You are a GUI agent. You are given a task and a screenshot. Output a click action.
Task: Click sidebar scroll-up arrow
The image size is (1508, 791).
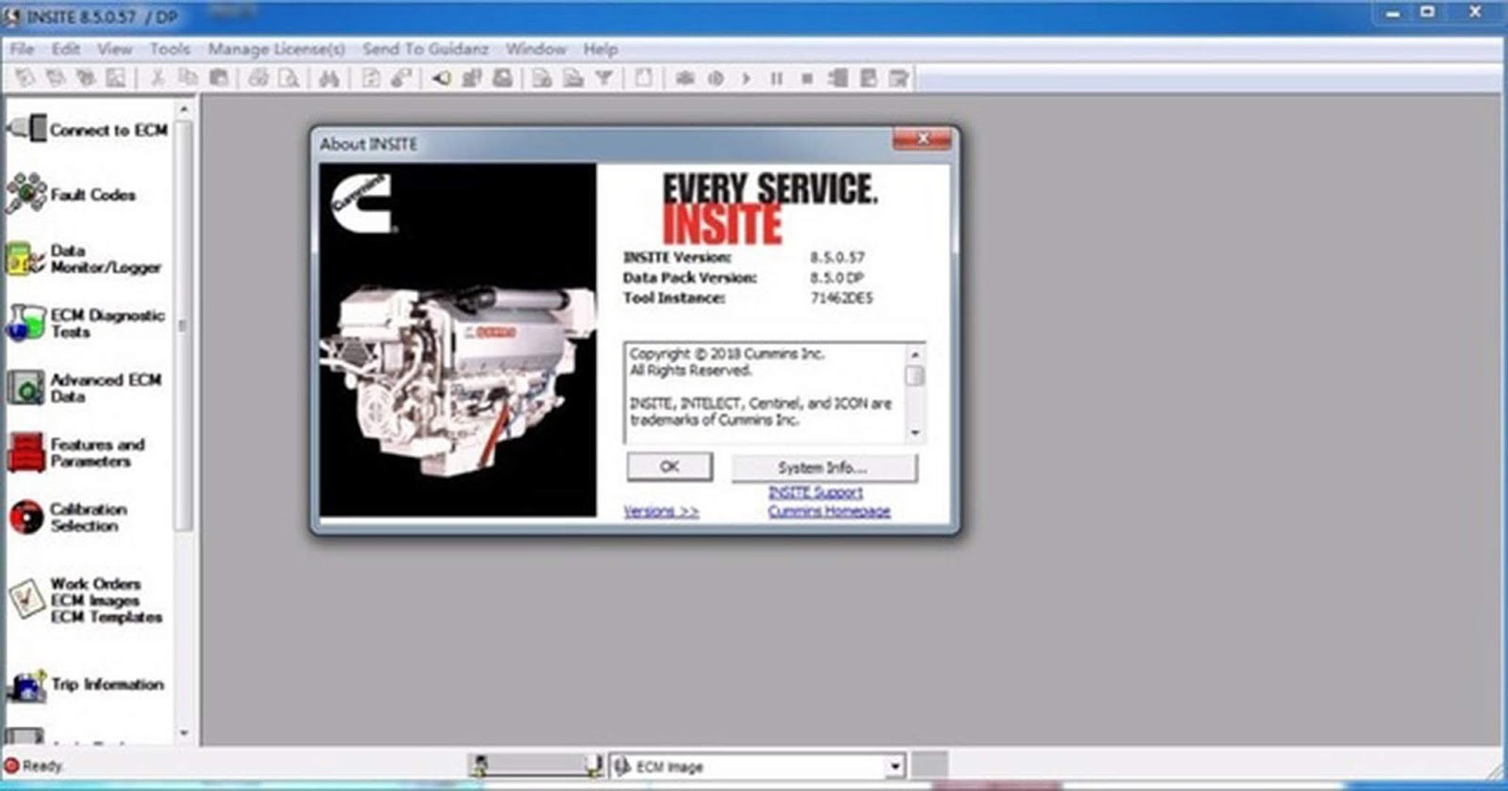pos(183,109)
